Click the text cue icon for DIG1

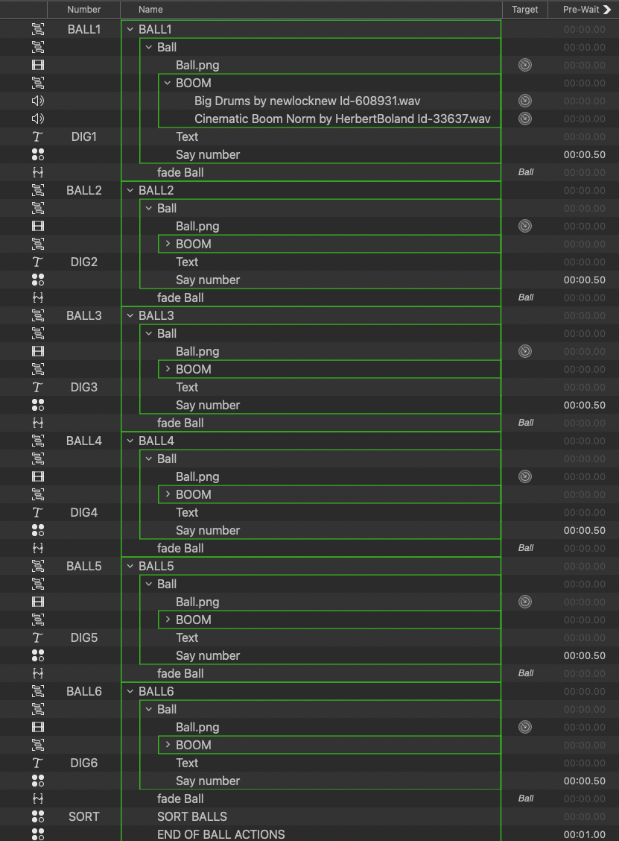[38, 136]
